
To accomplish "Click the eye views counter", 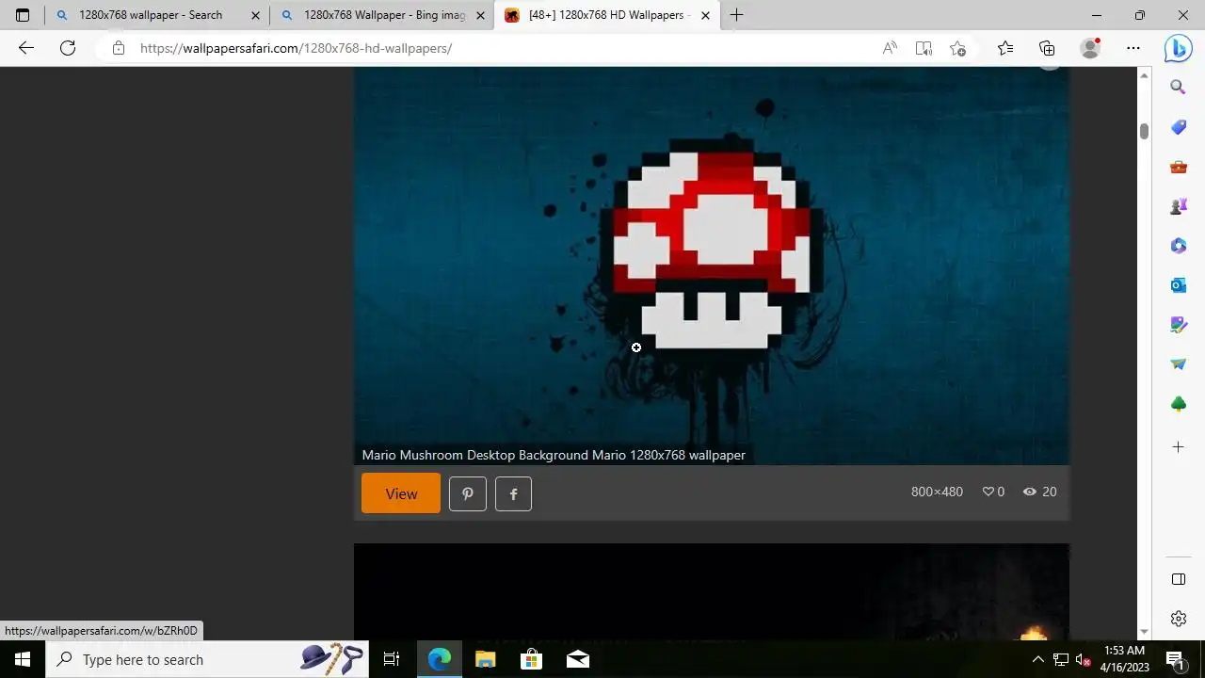I will pyautogui.click(x=1039, y=492).
